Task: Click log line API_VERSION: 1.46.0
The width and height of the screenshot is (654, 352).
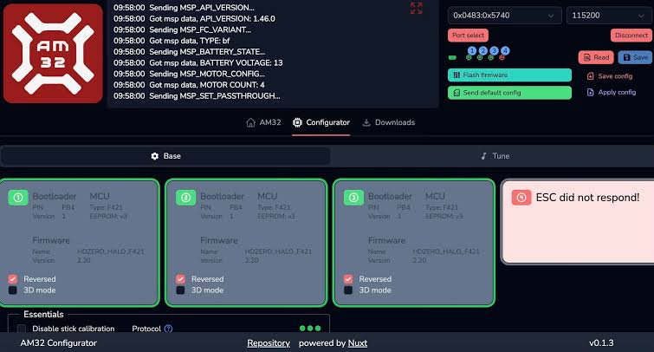Action: pos(194,19)
